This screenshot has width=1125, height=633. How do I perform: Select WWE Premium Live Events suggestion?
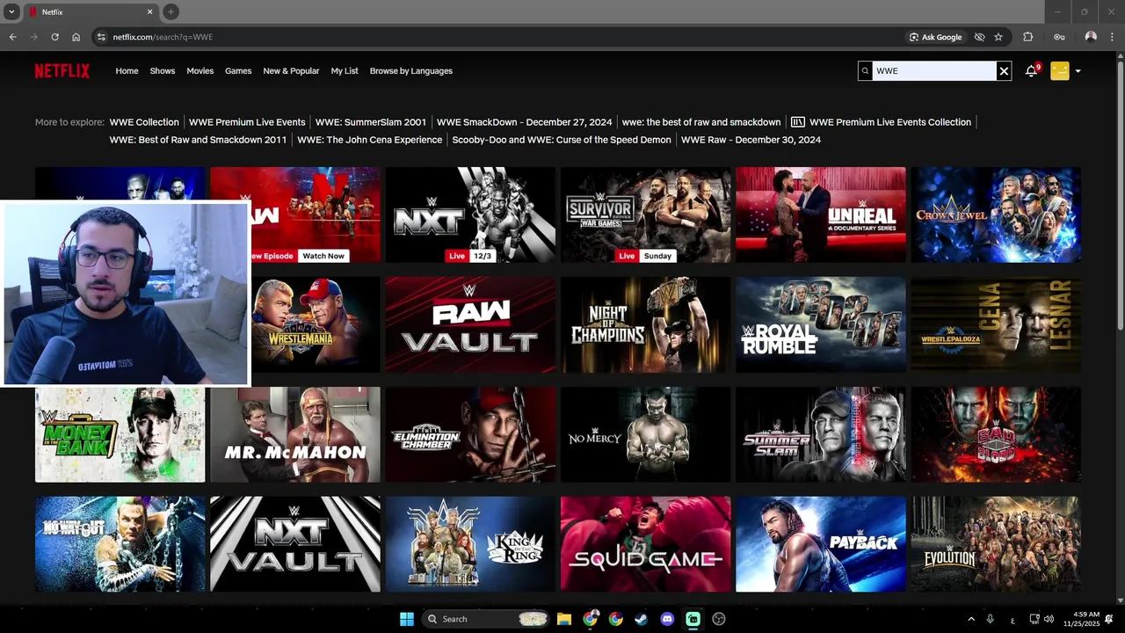click(247, 122)
